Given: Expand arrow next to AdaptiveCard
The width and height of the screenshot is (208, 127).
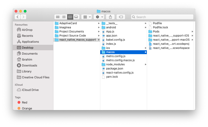Looking at the screenshot, I should (x=99, y=23).
